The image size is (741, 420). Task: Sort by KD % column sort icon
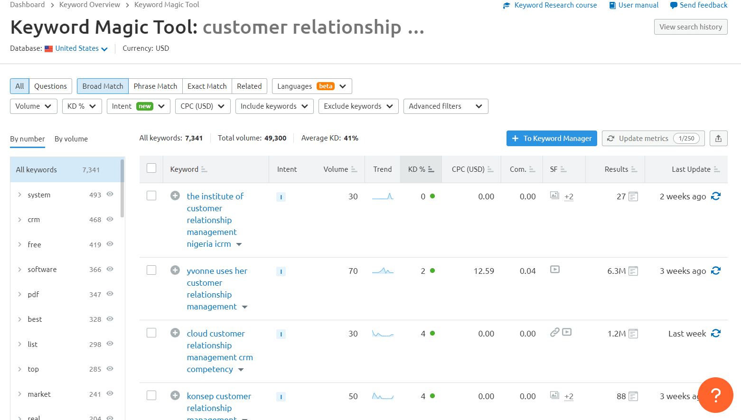tap(431, 169)
